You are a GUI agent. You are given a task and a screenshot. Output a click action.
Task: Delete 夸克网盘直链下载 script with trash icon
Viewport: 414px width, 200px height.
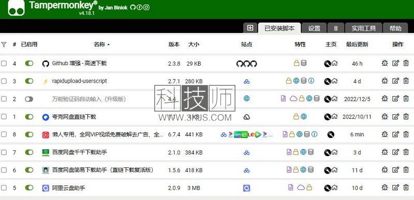tap(406, 116)
